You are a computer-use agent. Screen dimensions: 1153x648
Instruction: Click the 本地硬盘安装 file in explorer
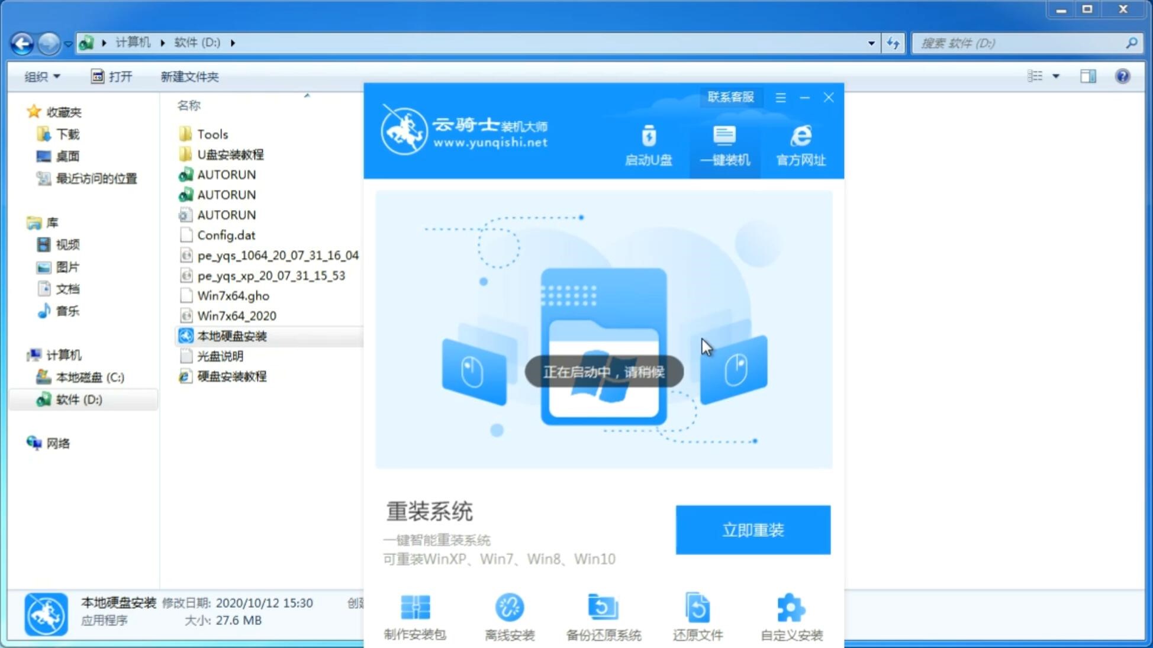(x=230, y=335)
